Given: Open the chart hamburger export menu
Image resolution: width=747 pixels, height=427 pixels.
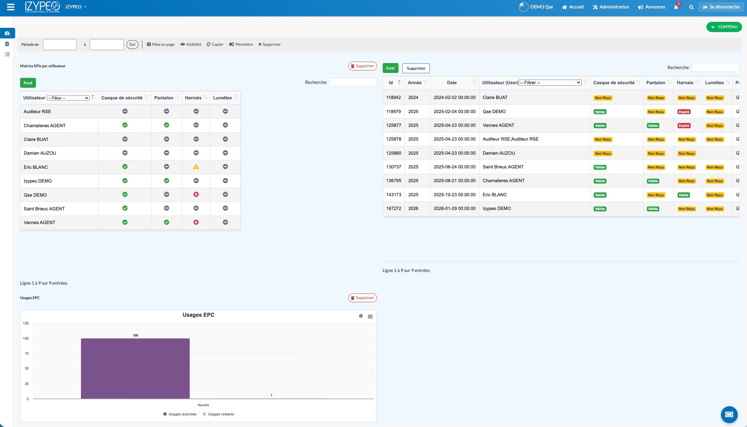Looking at the screenshot, I should click(370, 316).
